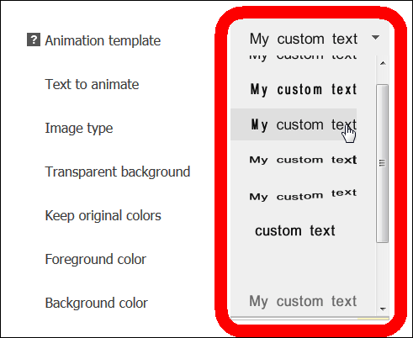Click the list scrollbar down arrow
The width and height of the screenshot is (413, 338).
click(383, 309)
